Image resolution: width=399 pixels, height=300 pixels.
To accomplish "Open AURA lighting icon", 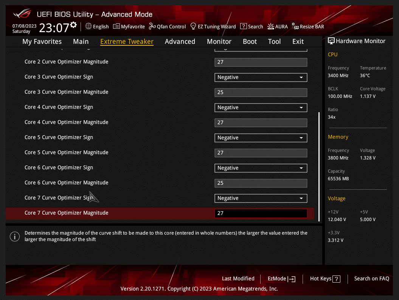I will 271,26.
